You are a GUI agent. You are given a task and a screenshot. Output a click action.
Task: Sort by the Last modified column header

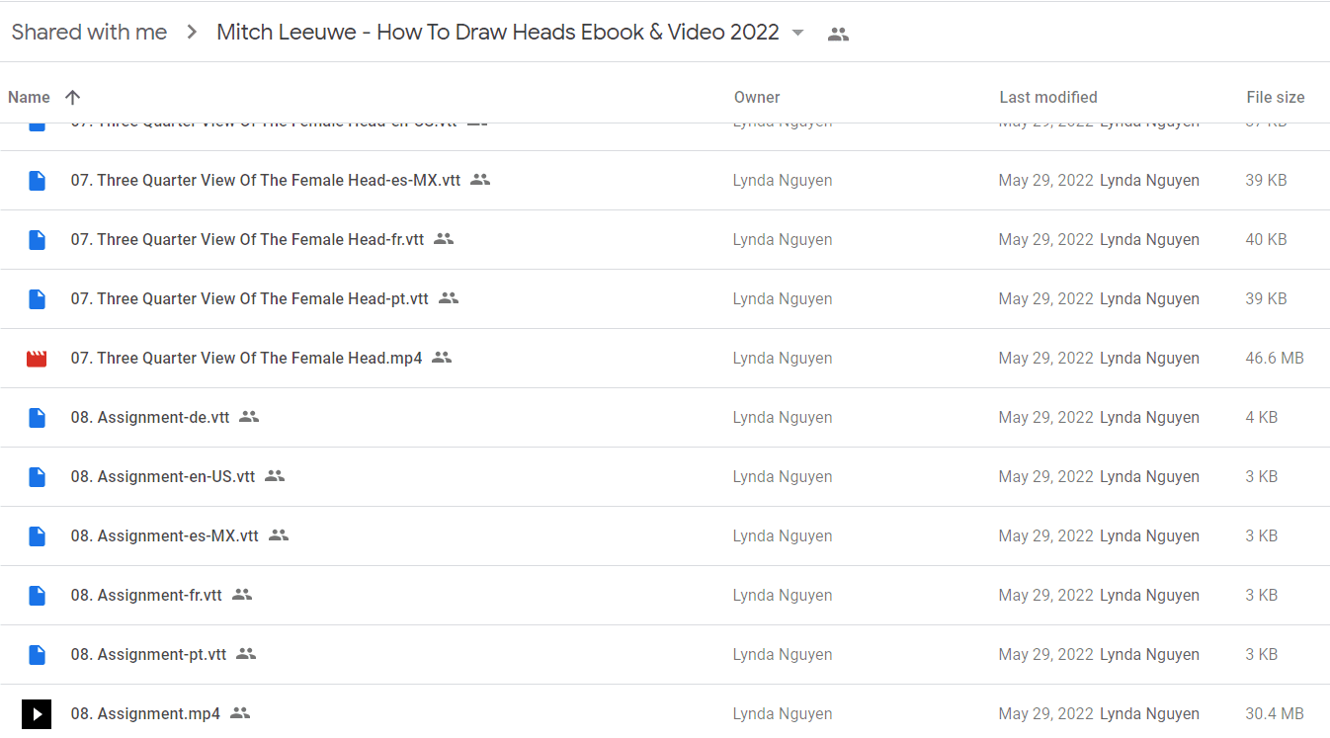[x=1048, y=97]
